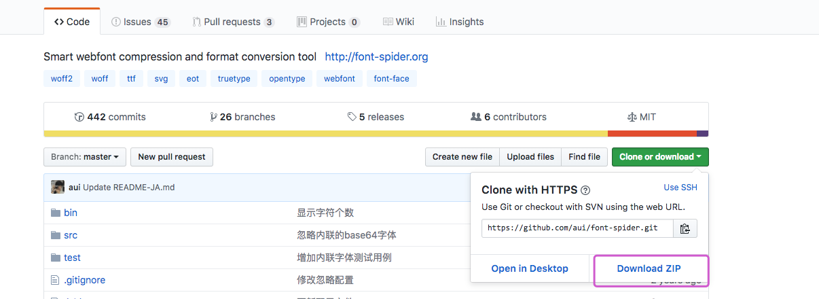819x299 pixels.
Task: View the Insights tab
Action: [460, 22]
